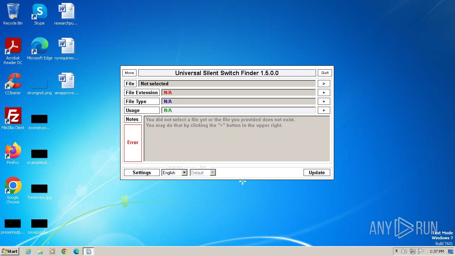
Task: Open Internet Explorer from the taskbar
Action: pyautogui.click(x=28, y=251)
